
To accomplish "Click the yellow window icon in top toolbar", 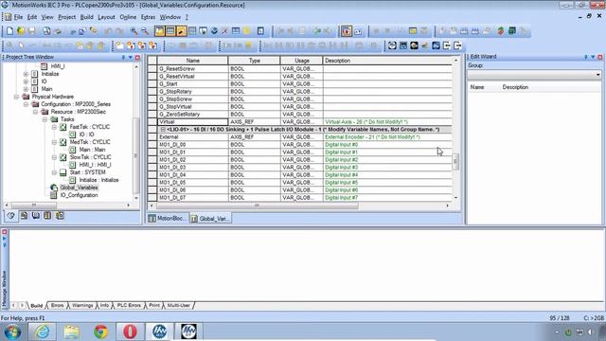I will pyautogui.click(x=413, y=31).
